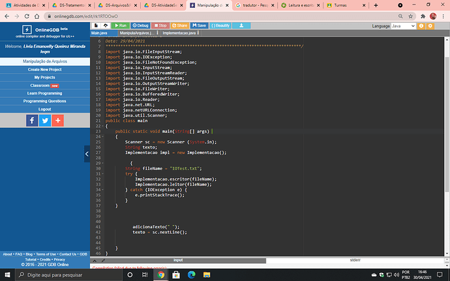The image size is (450, 281).
Task: Open options menu of Implementacao.java tab
Action: 198,33
